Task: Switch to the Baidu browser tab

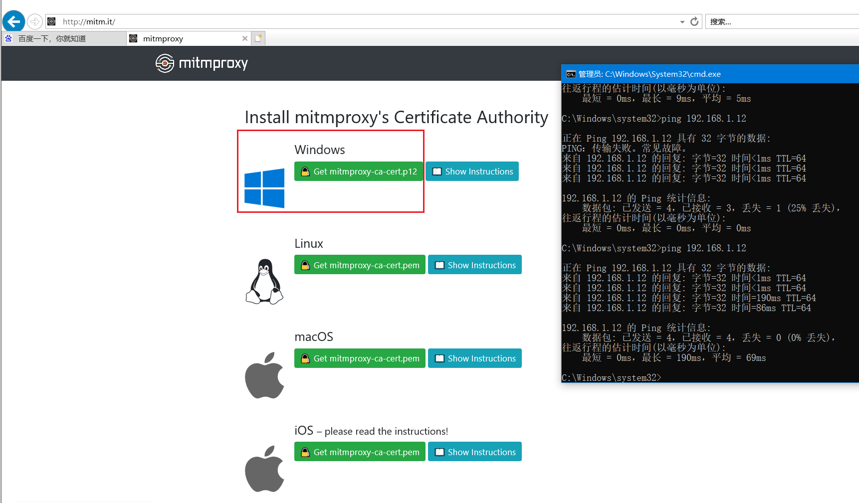Action: coord(64,38)
